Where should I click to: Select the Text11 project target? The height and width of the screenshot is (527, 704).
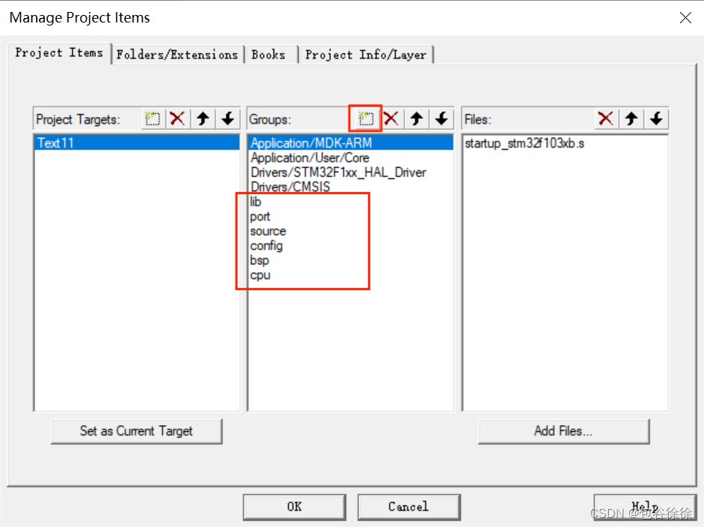tap(137, 142)
